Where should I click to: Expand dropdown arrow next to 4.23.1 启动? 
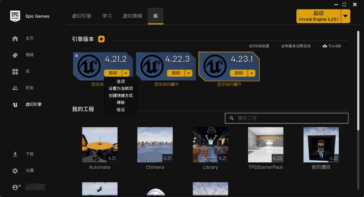(x=251, y=73)
